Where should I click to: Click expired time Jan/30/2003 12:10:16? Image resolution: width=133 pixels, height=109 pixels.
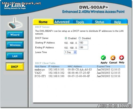click(109, 76)
